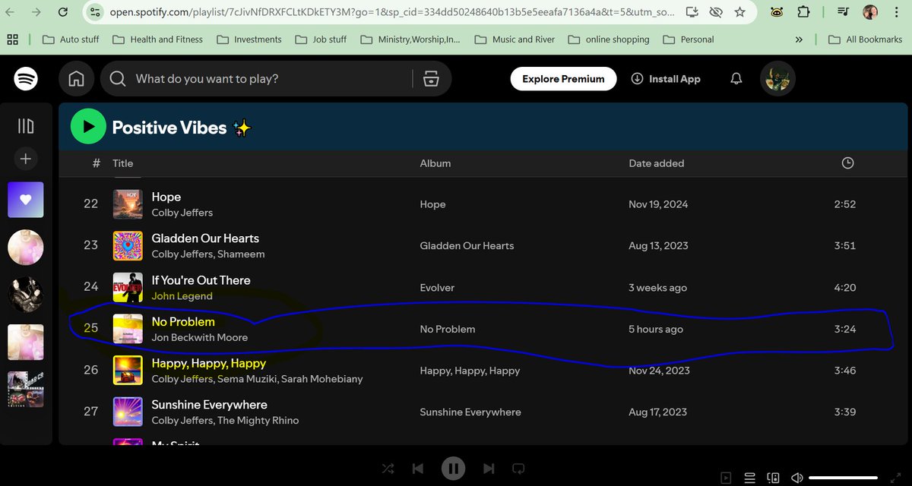This screenshot has width=912, height=486.
Task: Click Install App button
Action: point(666,79)
